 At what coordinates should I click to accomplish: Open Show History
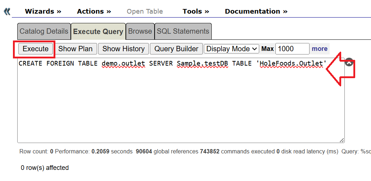[123, 49]
